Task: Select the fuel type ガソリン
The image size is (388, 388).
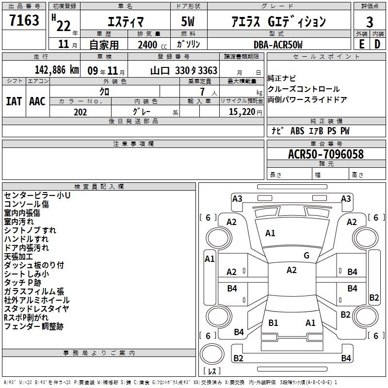Action: (188, 44)
